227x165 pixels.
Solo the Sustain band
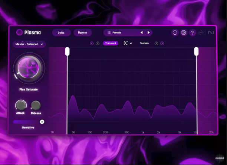coord(156,43)
